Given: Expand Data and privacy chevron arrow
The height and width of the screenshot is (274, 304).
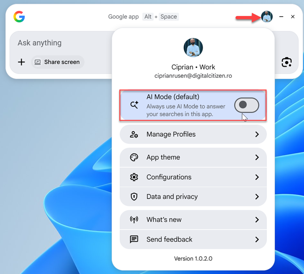Looking at the screenshot, I should click(257, 197).
